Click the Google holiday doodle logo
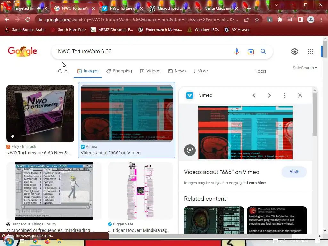The width and height of the screenshot is (328, 246). (x=22, y=52)
